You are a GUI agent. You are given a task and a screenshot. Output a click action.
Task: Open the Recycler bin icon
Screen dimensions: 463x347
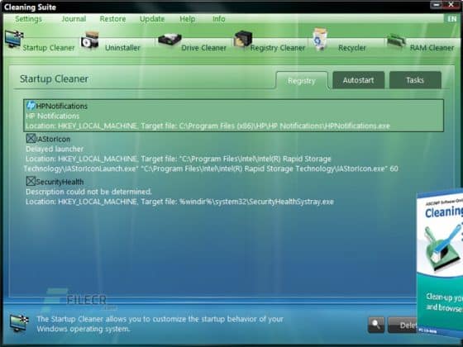pos(320,40)
